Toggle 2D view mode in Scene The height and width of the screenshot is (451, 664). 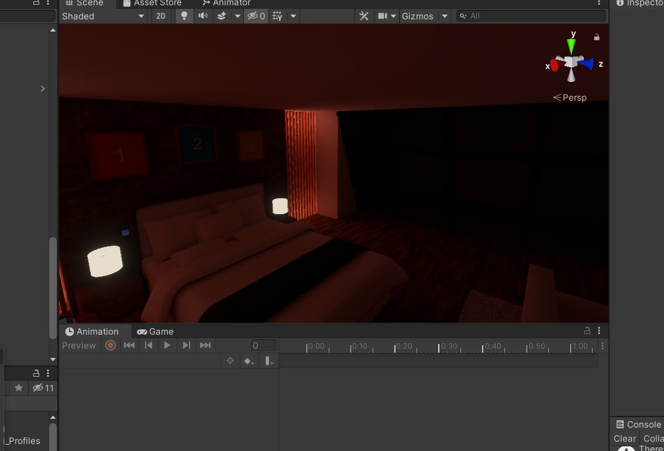click(161, 16)
